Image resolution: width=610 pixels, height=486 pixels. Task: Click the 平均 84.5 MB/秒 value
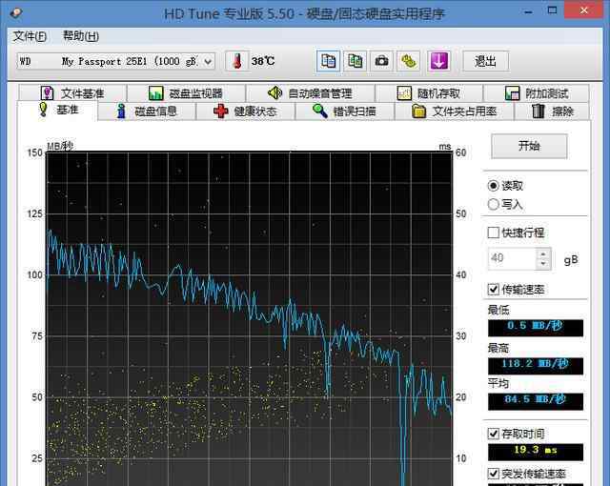(536, 401)
